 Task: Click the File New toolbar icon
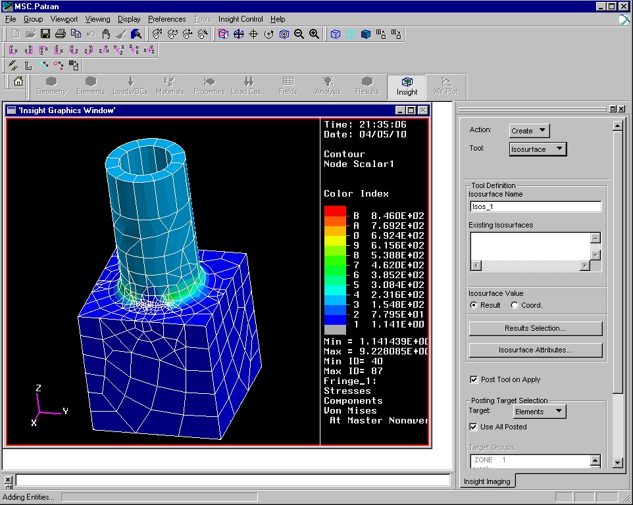click(x=15, y=34)
